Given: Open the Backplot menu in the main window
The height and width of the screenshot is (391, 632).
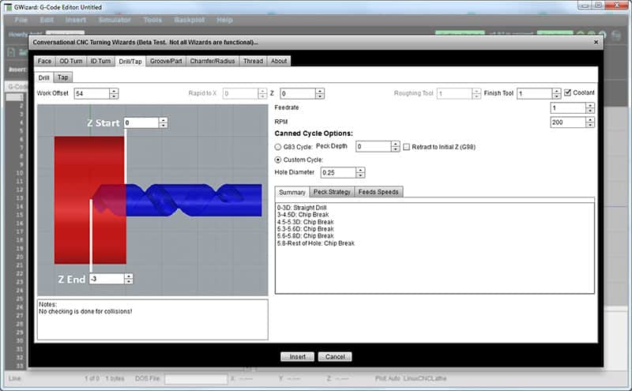Looking at the screenshot, I should [190, 20].
